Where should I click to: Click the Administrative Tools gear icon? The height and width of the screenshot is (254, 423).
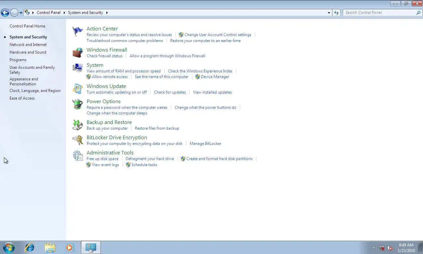pyautogui.click(x=78, y=155)
